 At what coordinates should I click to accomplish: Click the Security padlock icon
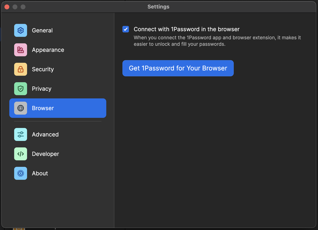tap(20, 69)
